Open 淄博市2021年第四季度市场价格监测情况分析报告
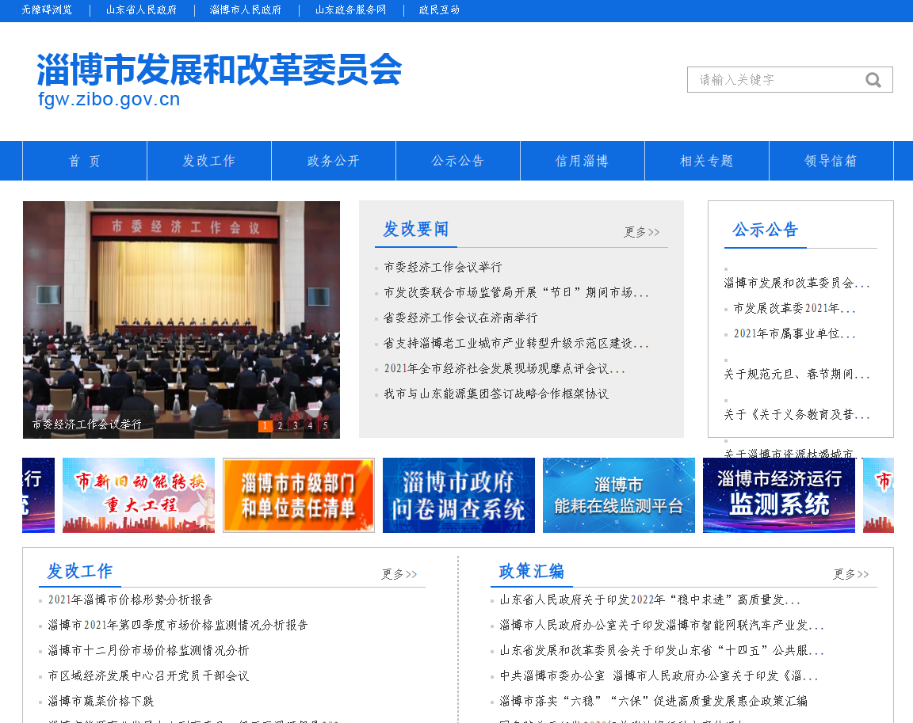This screenshot has height=723, width=913. [x=178, y=626]
